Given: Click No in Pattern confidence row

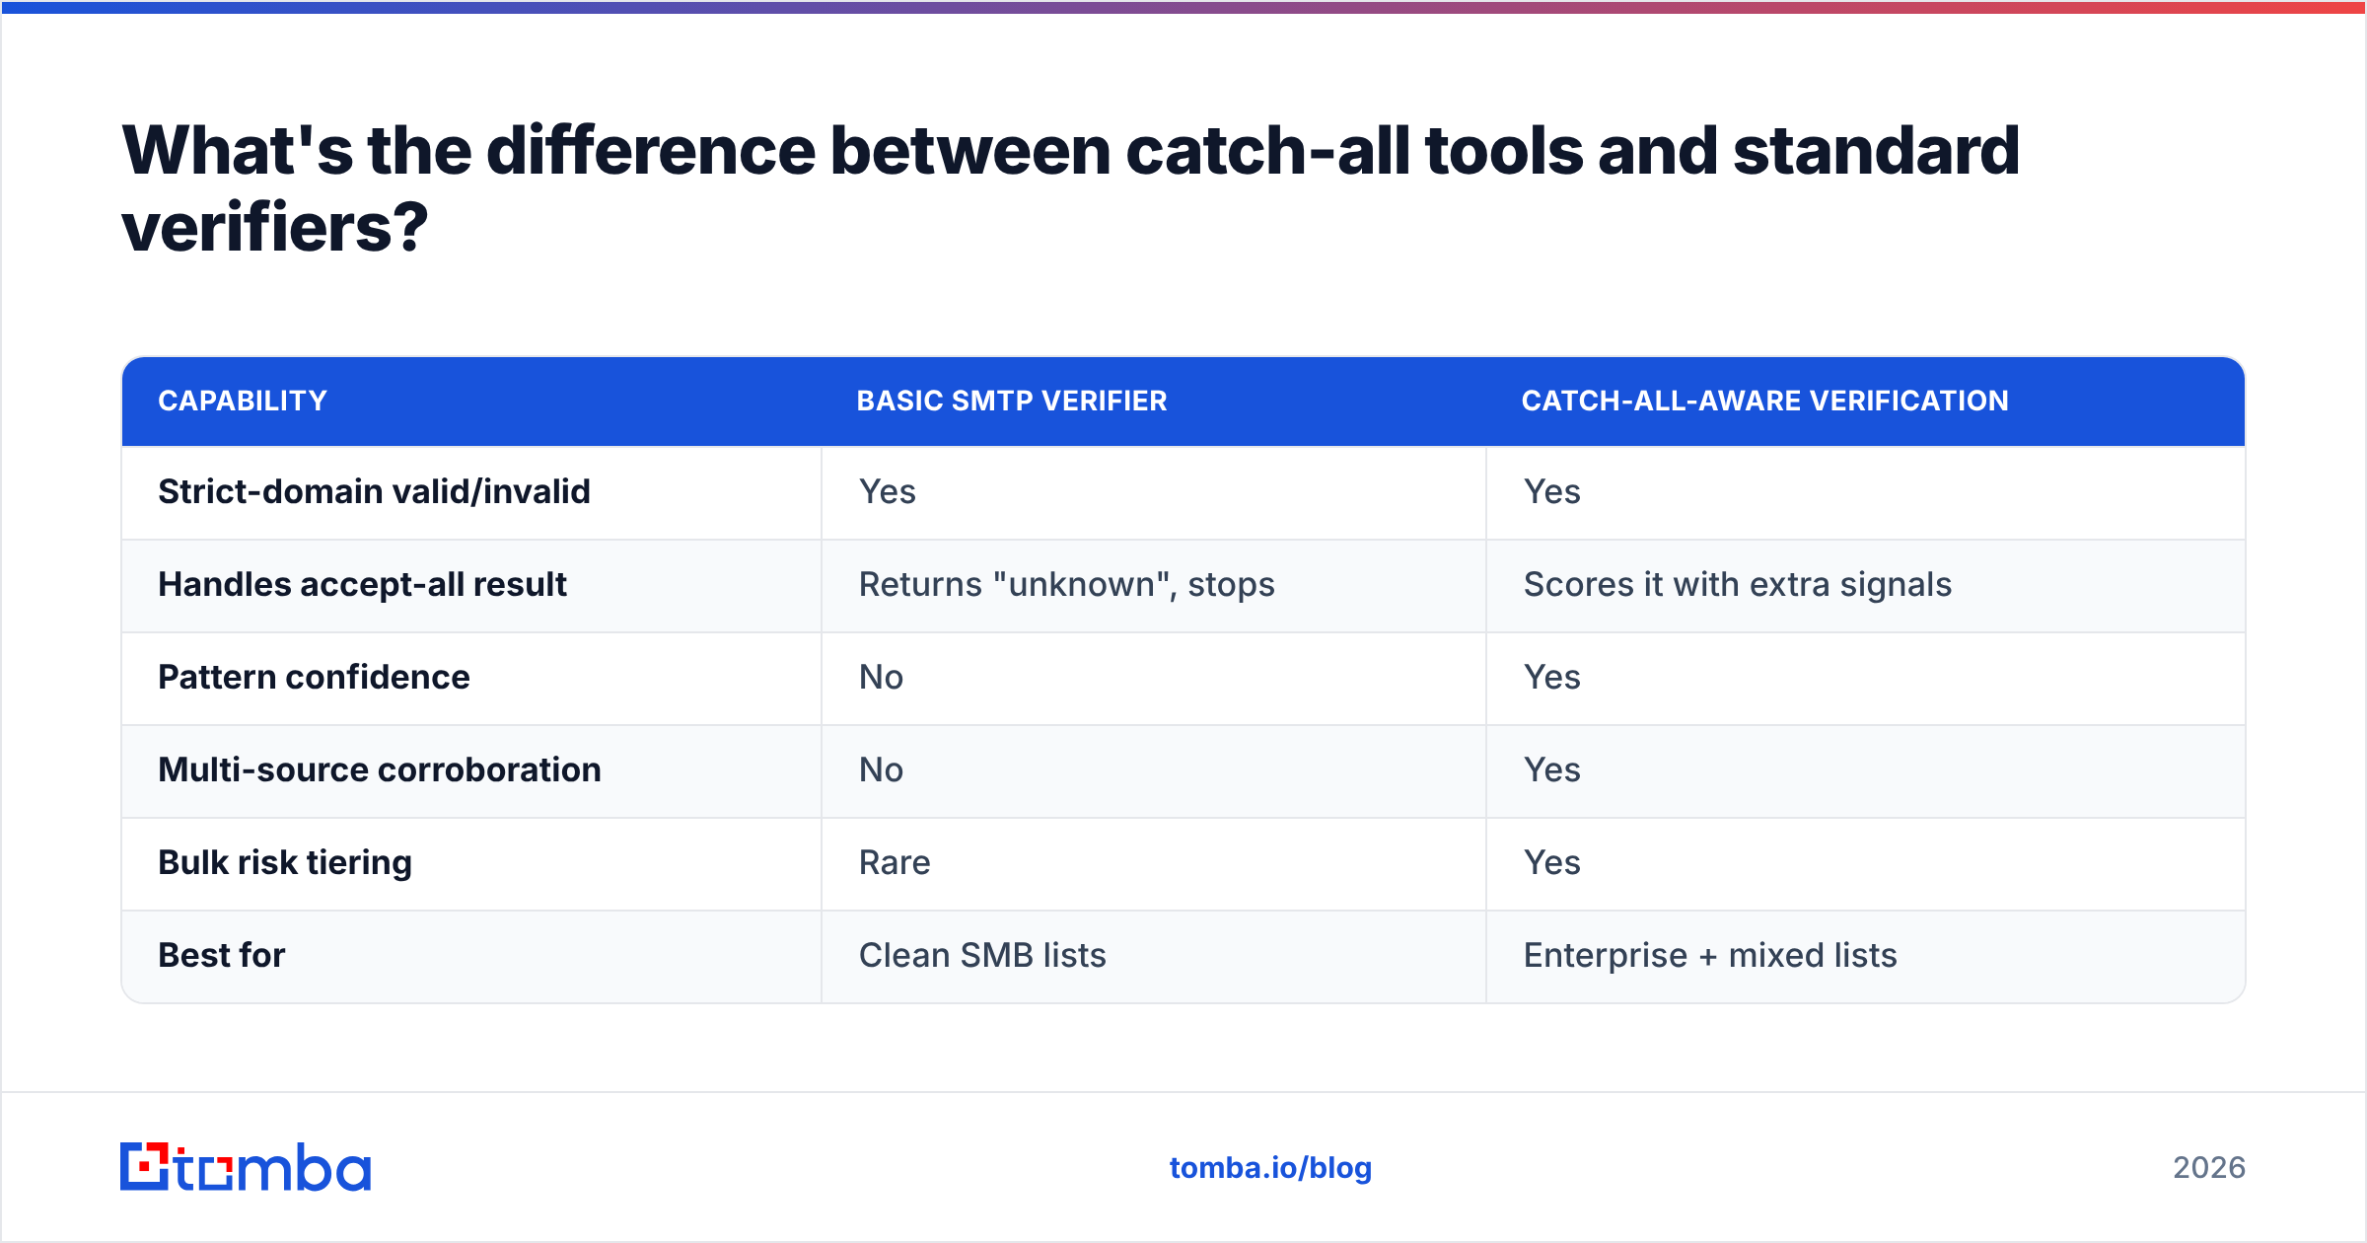Looking at the screenshot, I should coord(881,677).
